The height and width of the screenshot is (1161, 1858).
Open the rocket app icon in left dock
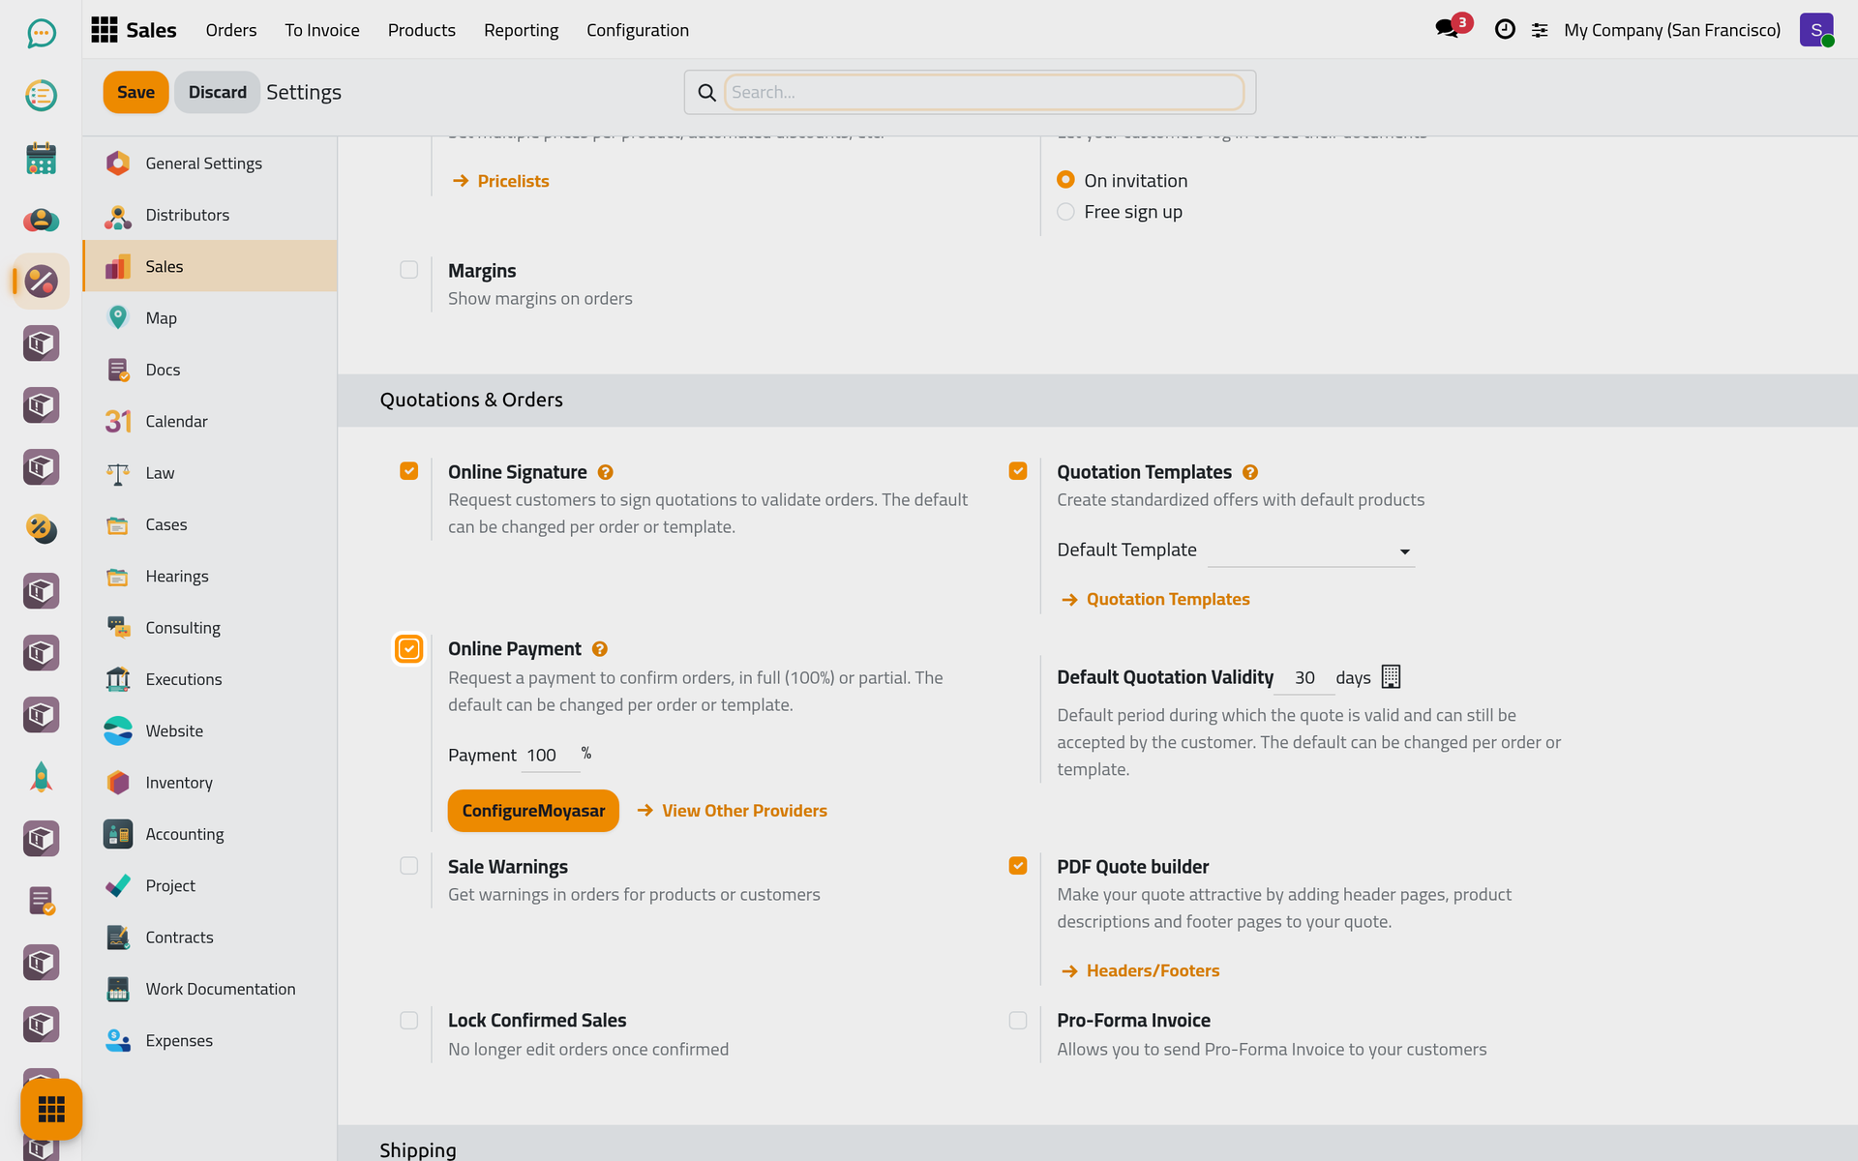click(x=41, y=777)
